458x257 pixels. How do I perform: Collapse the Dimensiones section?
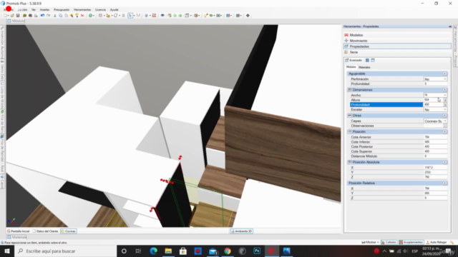444,90
